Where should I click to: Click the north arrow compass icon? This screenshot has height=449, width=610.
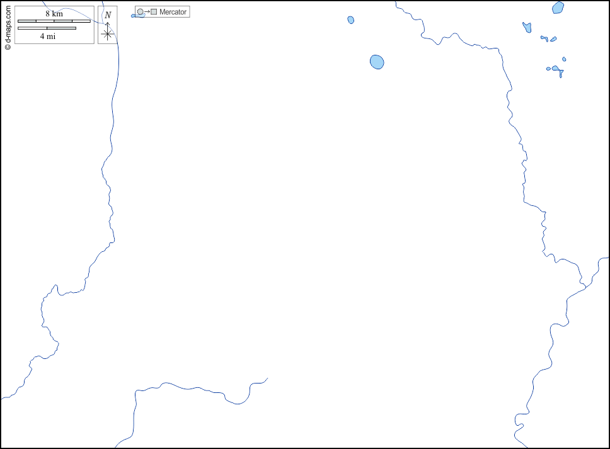(x=108, y=26)
